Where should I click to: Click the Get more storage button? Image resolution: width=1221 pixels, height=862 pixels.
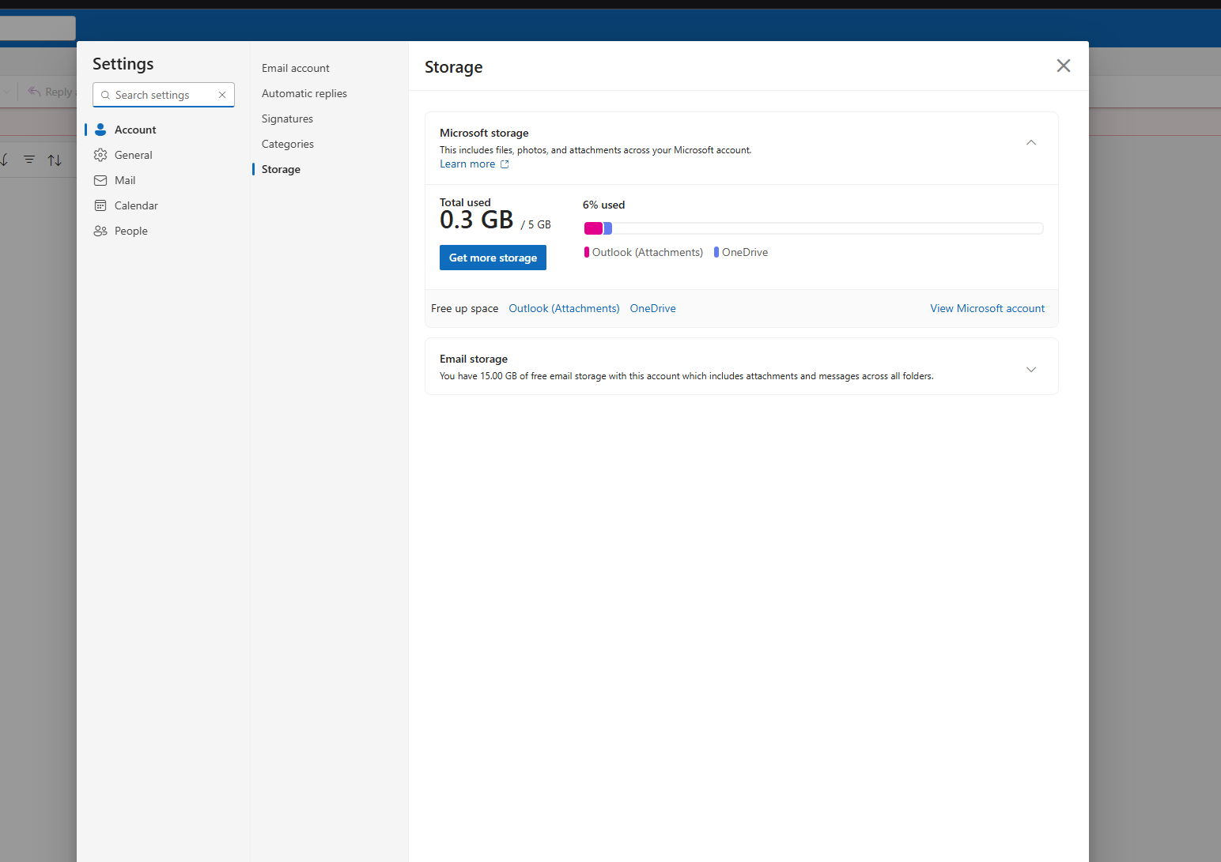coord(493,258)
